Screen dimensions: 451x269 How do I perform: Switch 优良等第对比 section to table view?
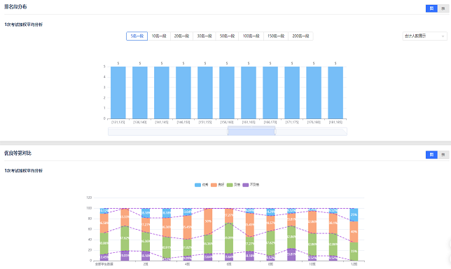pyautogui.click(x=443, y=155)
